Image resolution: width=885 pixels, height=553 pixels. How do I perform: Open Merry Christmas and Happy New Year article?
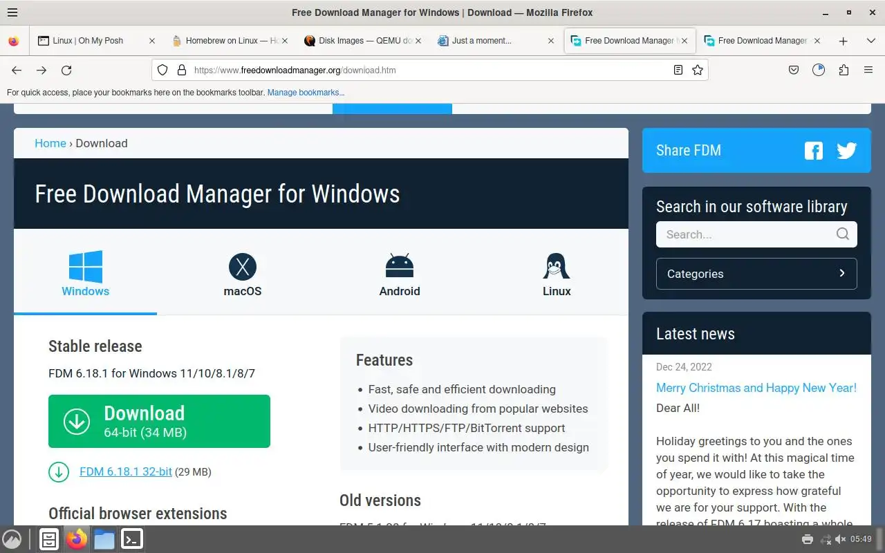pos(756,388)
